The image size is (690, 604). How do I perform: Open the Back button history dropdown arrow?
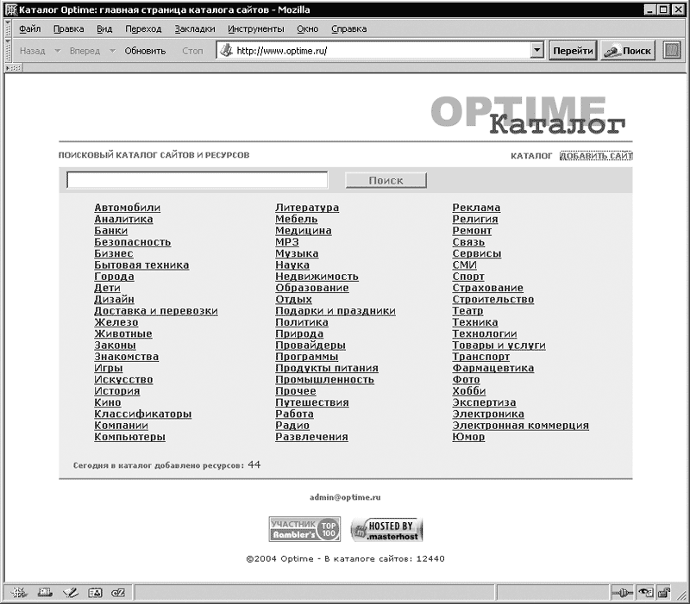[57, 51]
